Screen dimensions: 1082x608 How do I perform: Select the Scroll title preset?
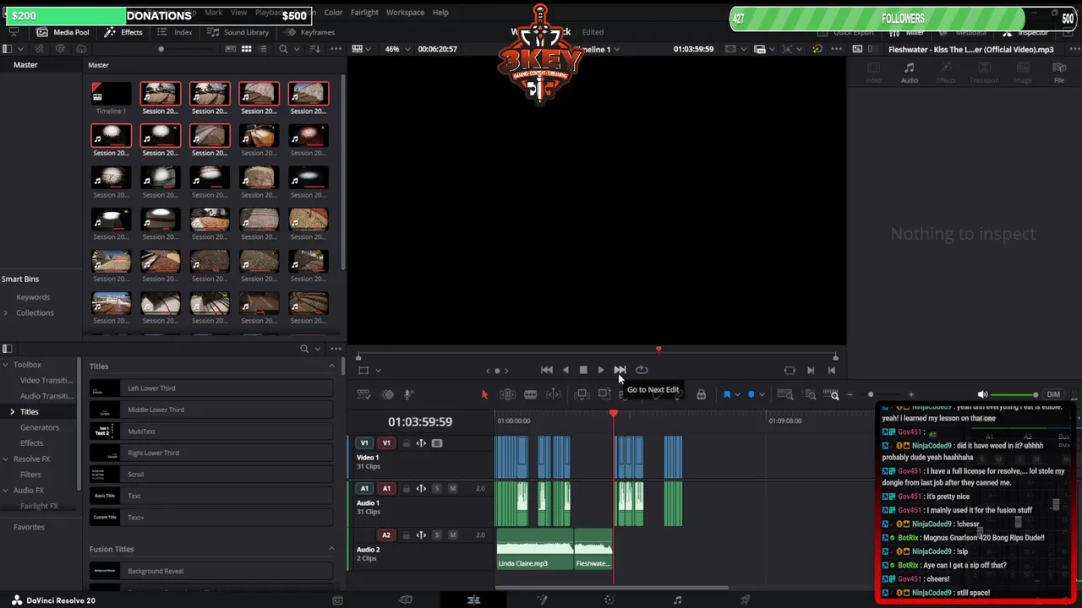click(211, 475)
